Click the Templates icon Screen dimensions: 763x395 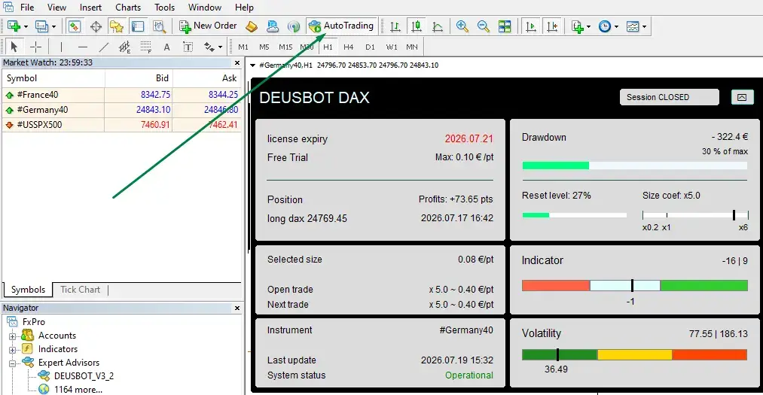click(633, 26)
